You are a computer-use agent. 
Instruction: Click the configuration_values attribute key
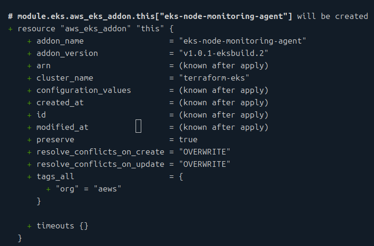83,90
